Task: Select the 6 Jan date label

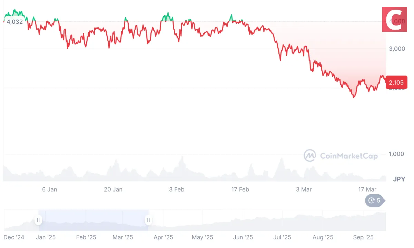Action: click(50, 189)
